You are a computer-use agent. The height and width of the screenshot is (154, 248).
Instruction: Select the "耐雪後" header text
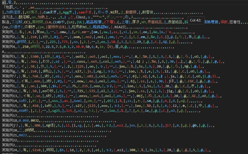(x=148, y=12)
